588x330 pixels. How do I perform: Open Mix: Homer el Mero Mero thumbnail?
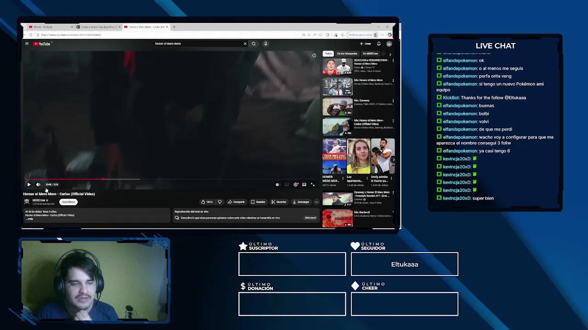(337, 87)
